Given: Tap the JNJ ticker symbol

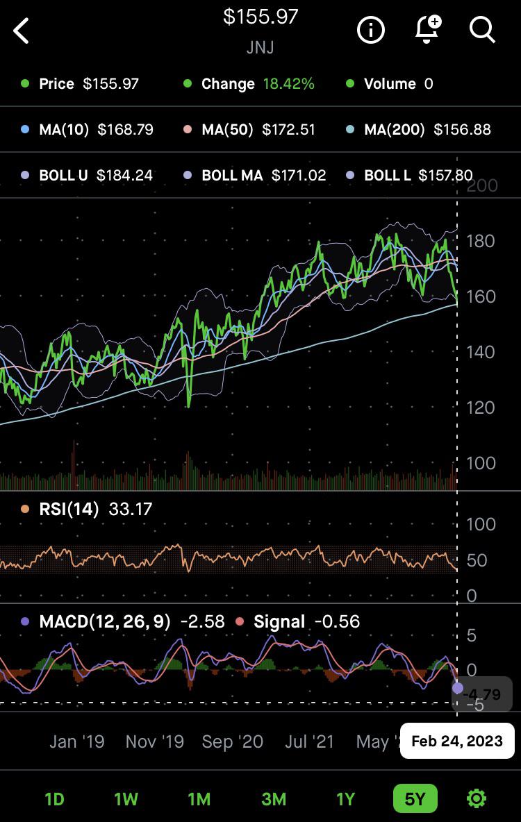Looking at the screenshot, I should pyautogui.click(x=260, y=48).
